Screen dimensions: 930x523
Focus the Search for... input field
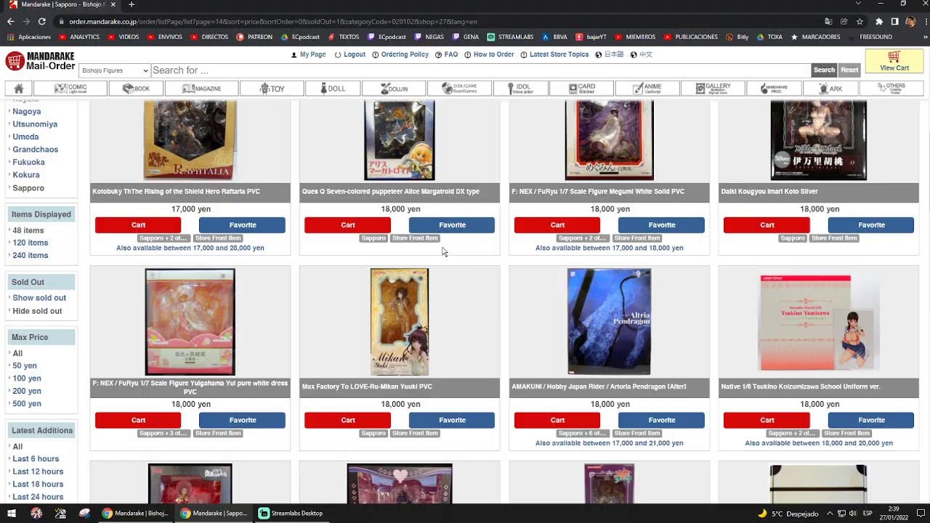coord(480,70)
